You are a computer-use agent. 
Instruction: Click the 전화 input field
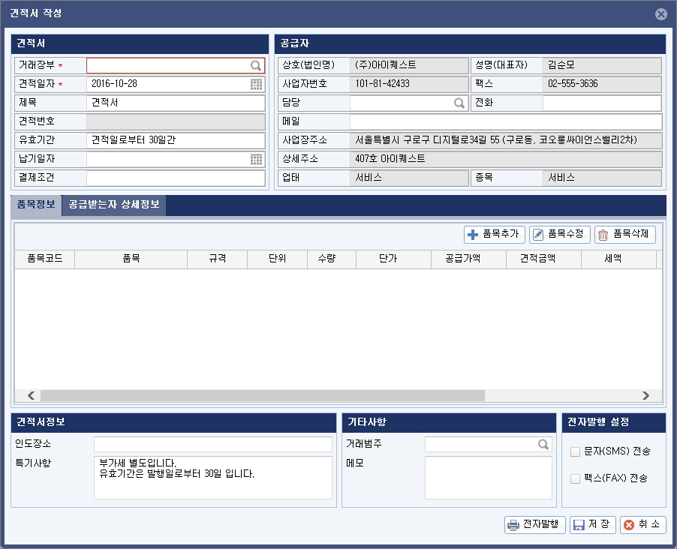(602, 103)
